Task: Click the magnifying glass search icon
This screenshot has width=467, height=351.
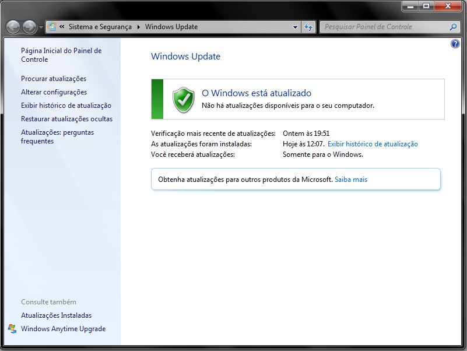Action: [453, 27]
